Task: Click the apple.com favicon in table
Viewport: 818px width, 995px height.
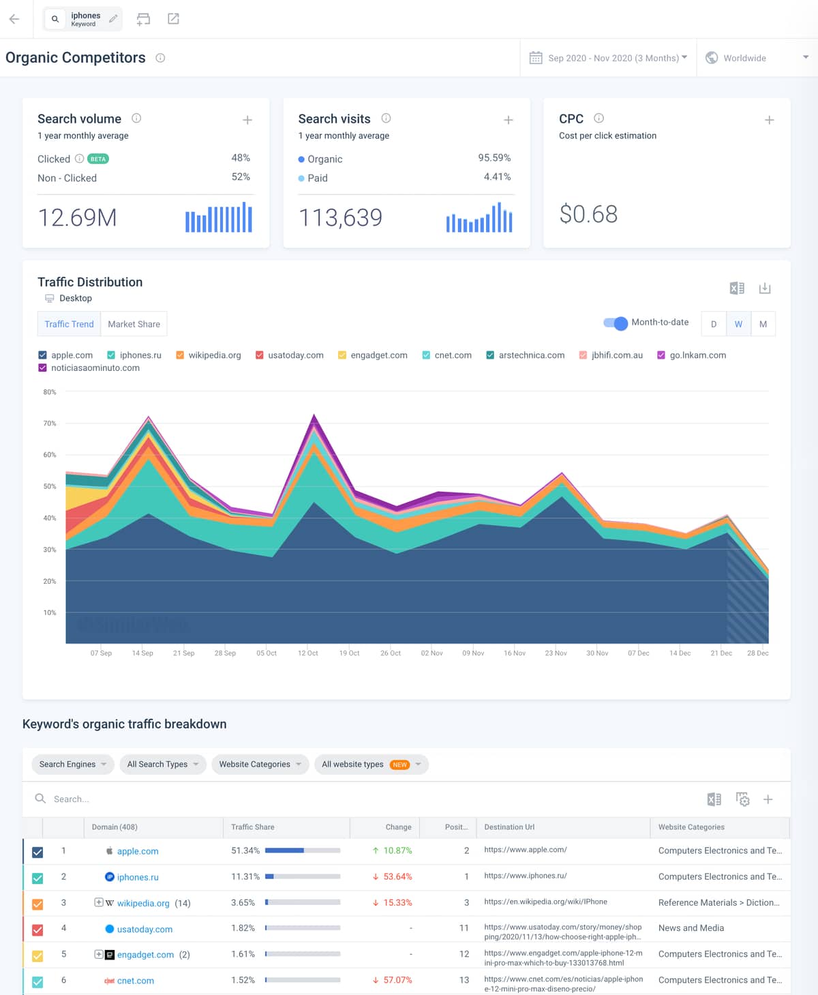Action: click(x=109, y=851)
